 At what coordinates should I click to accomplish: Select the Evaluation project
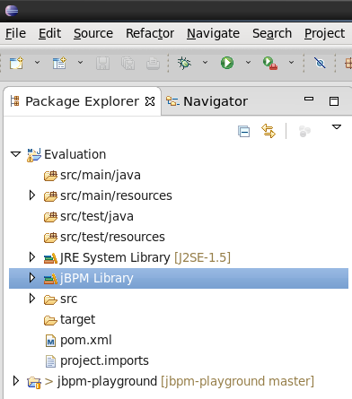click(75, 154)
